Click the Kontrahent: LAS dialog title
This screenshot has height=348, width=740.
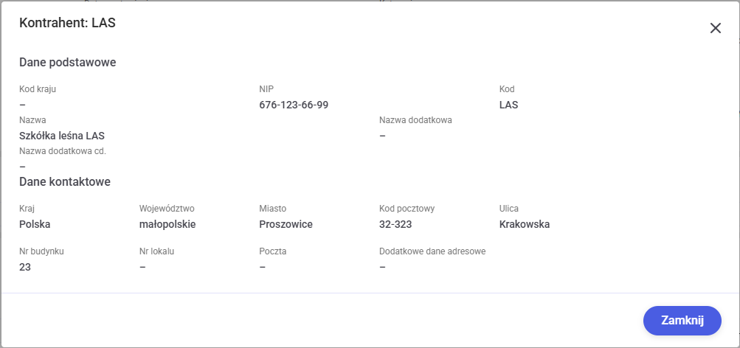[67, 24]
